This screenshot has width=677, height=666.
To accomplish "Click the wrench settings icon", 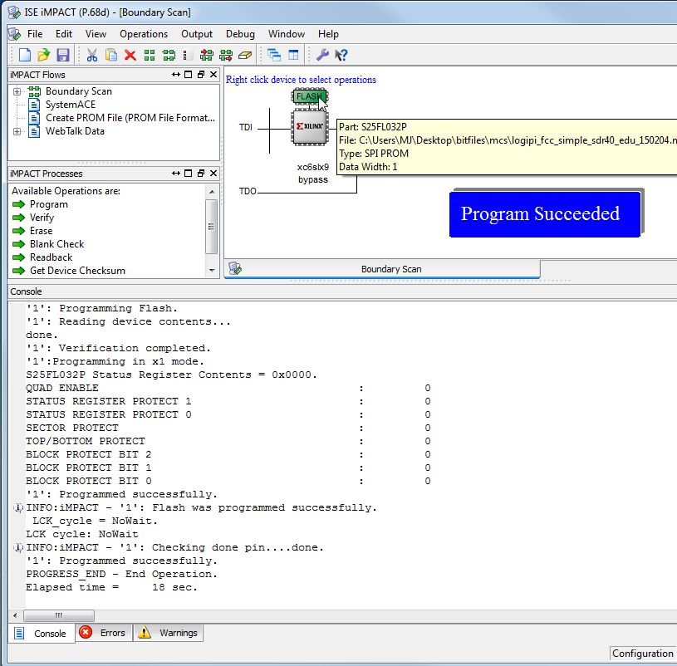I will 322,55.
